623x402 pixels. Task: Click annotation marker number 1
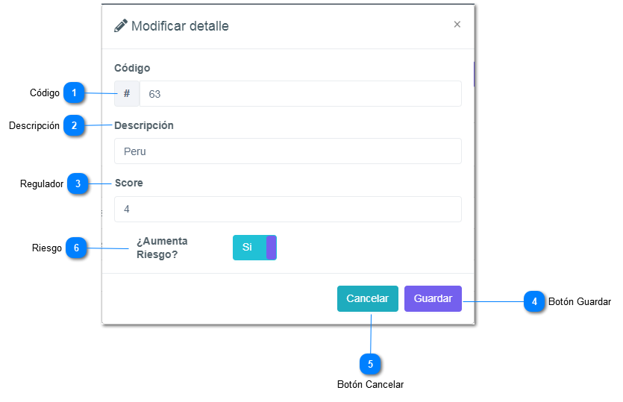point(74,92)
